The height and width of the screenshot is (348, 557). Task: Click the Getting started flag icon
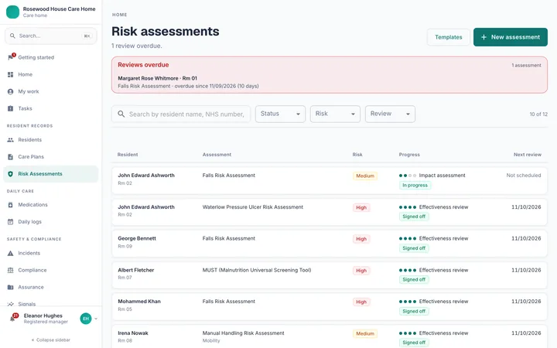click(x=11, y=57)
